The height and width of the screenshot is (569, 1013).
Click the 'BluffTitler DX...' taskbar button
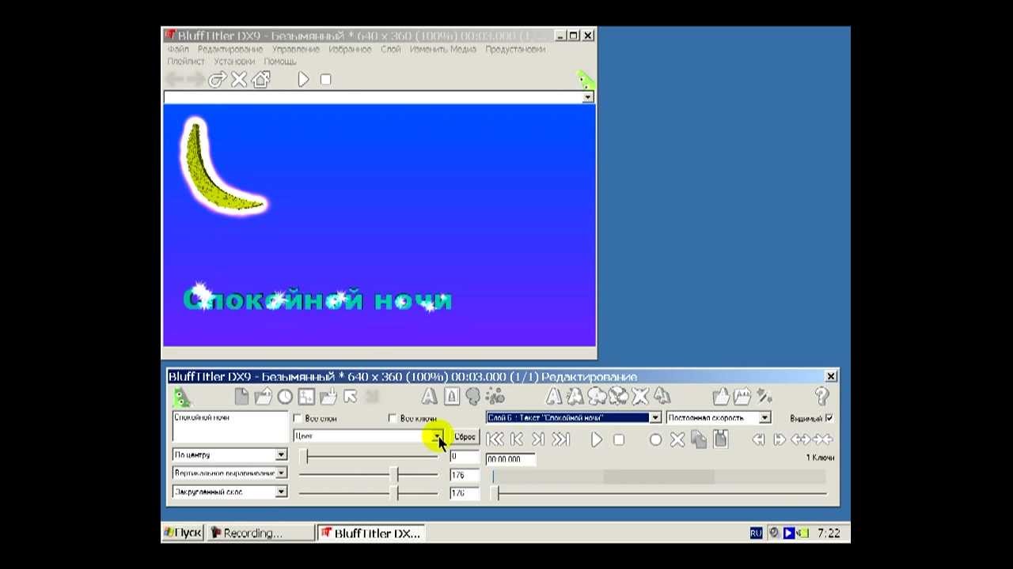(x=370, y=533)
